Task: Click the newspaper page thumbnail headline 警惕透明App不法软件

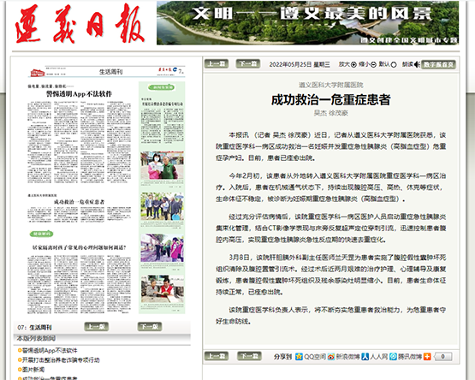Action: pyautogui.click(x=79, y=94)
